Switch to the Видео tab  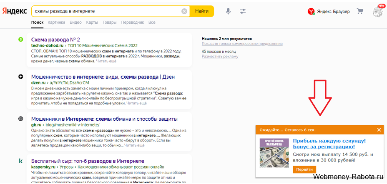[75, 22]
